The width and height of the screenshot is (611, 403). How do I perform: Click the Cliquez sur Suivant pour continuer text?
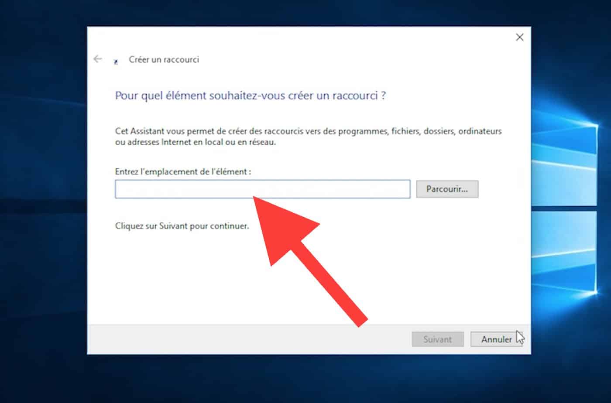(182, 226)
